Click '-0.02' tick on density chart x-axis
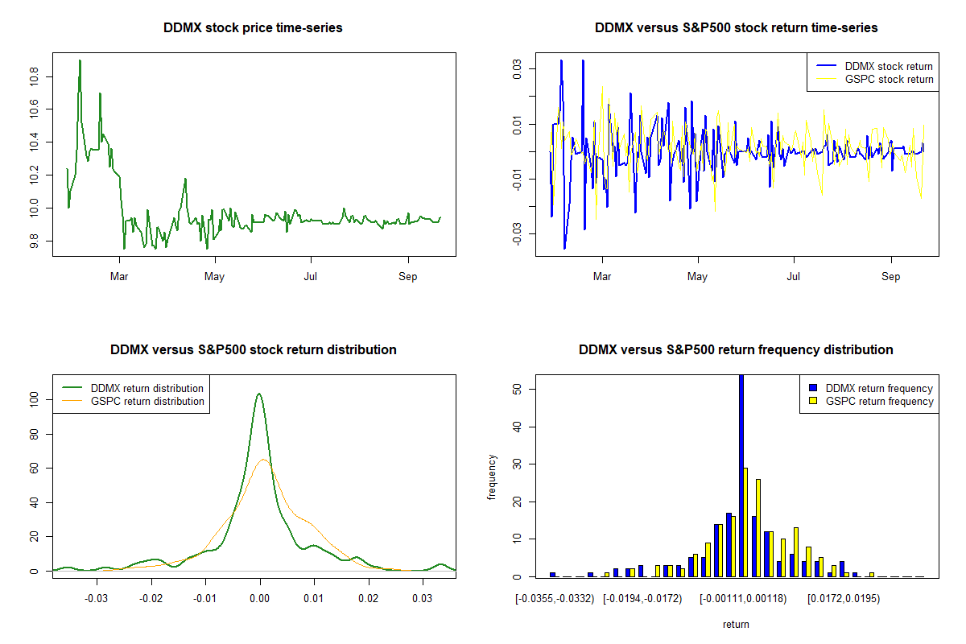The height and width of the screenshot is (644, 966). coord(151,598)
